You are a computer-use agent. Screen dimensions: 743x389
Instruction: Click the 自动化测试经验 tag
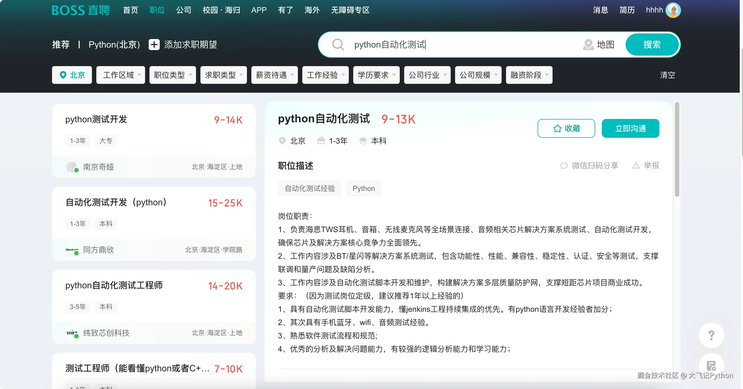pos(309,189)
